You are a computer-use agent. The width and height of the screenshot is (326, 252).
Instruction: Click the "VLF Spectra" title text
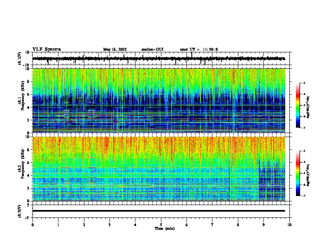tap(47, 49)
